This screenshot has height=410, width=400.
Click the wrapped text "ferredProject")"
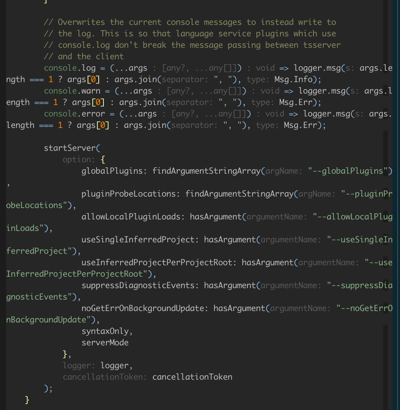point(41,251)
